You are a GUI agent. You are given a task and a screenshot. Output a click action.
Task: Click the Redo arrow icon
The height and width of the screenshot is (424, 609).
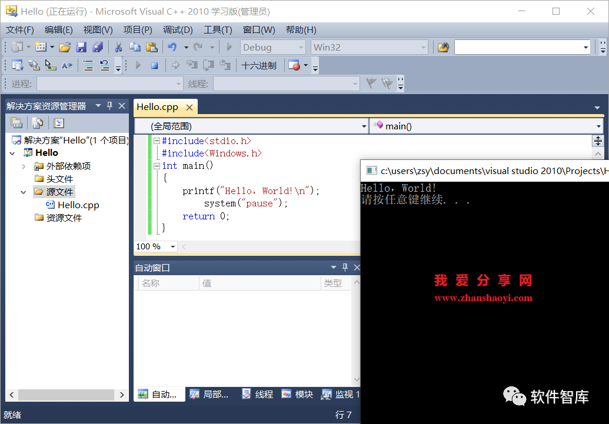coord(198,47)
